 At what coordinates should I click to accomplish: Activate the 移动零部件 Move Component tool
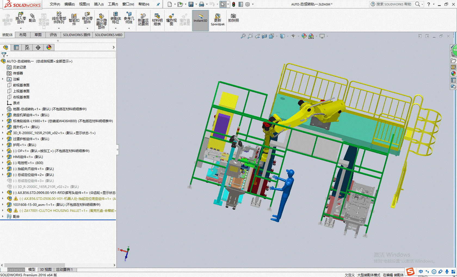click(87, 18)
